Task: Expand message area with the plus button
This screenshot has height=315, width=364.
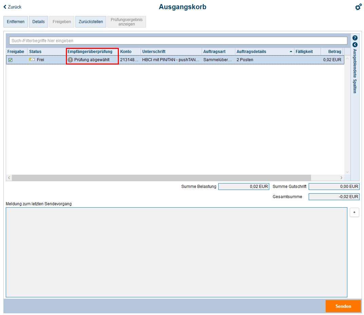Action: pyautogui.click(x=354, y=212)
